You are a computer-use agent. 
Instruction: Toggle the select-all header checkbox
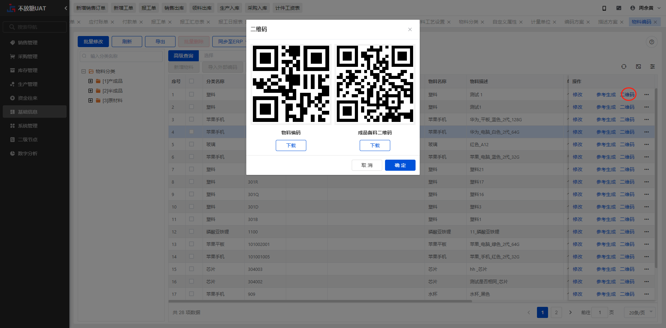pos(191,81)
